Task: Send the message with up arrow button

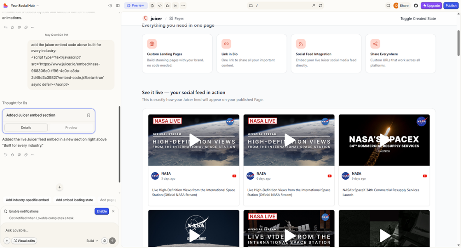Action: pos(112,241)
